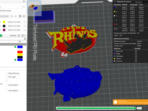Click the El texturizada plate field
The height and width of the screenshot is (111, 148).
point(13,11)
